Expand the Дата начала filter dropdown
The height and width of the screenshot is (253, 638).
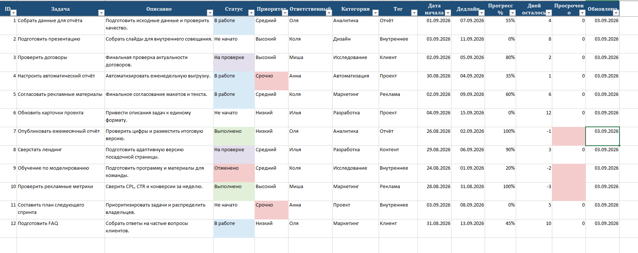coord(448,13)
